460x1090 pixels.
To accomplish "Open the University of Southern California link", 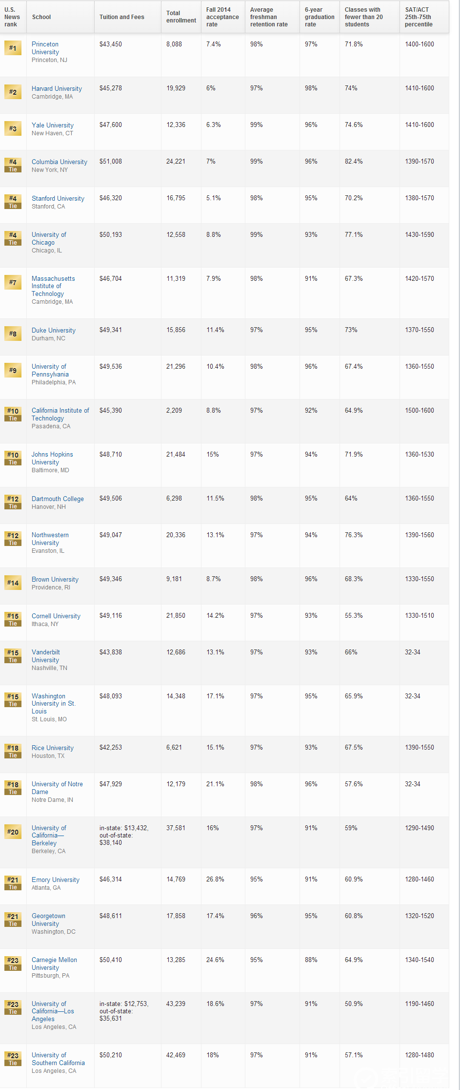I will click(58, 1059).
